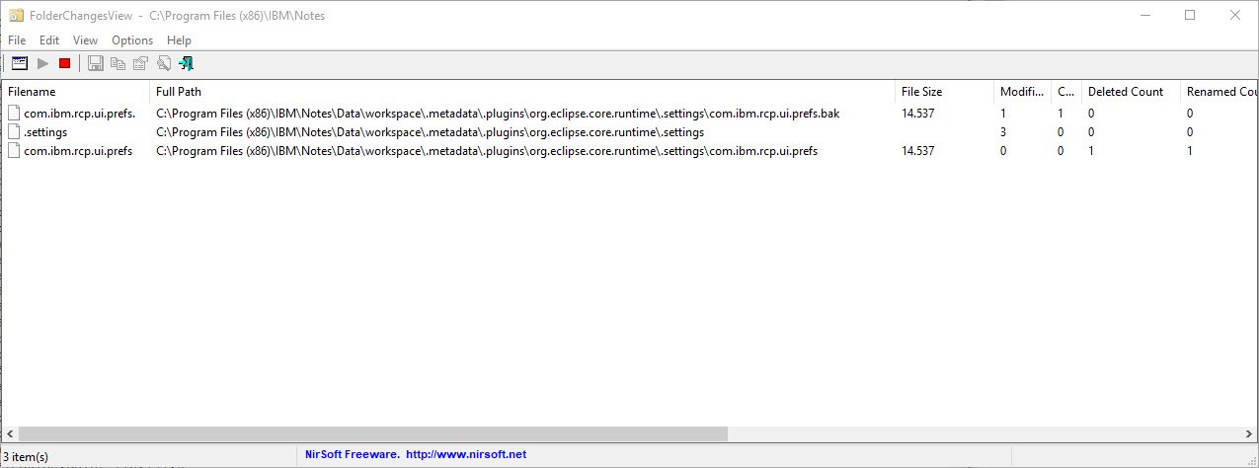1259x468 pixels.
Task: Click the Save Selected Items floppy icon
Action: tap(96, 63)
